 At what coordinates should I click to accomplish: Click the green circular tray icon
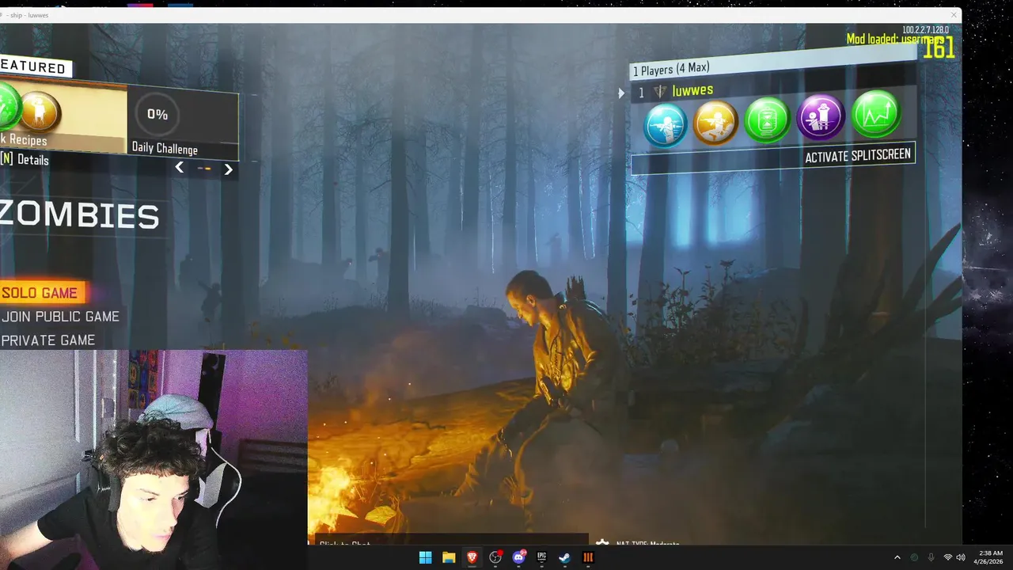point(915,557)
